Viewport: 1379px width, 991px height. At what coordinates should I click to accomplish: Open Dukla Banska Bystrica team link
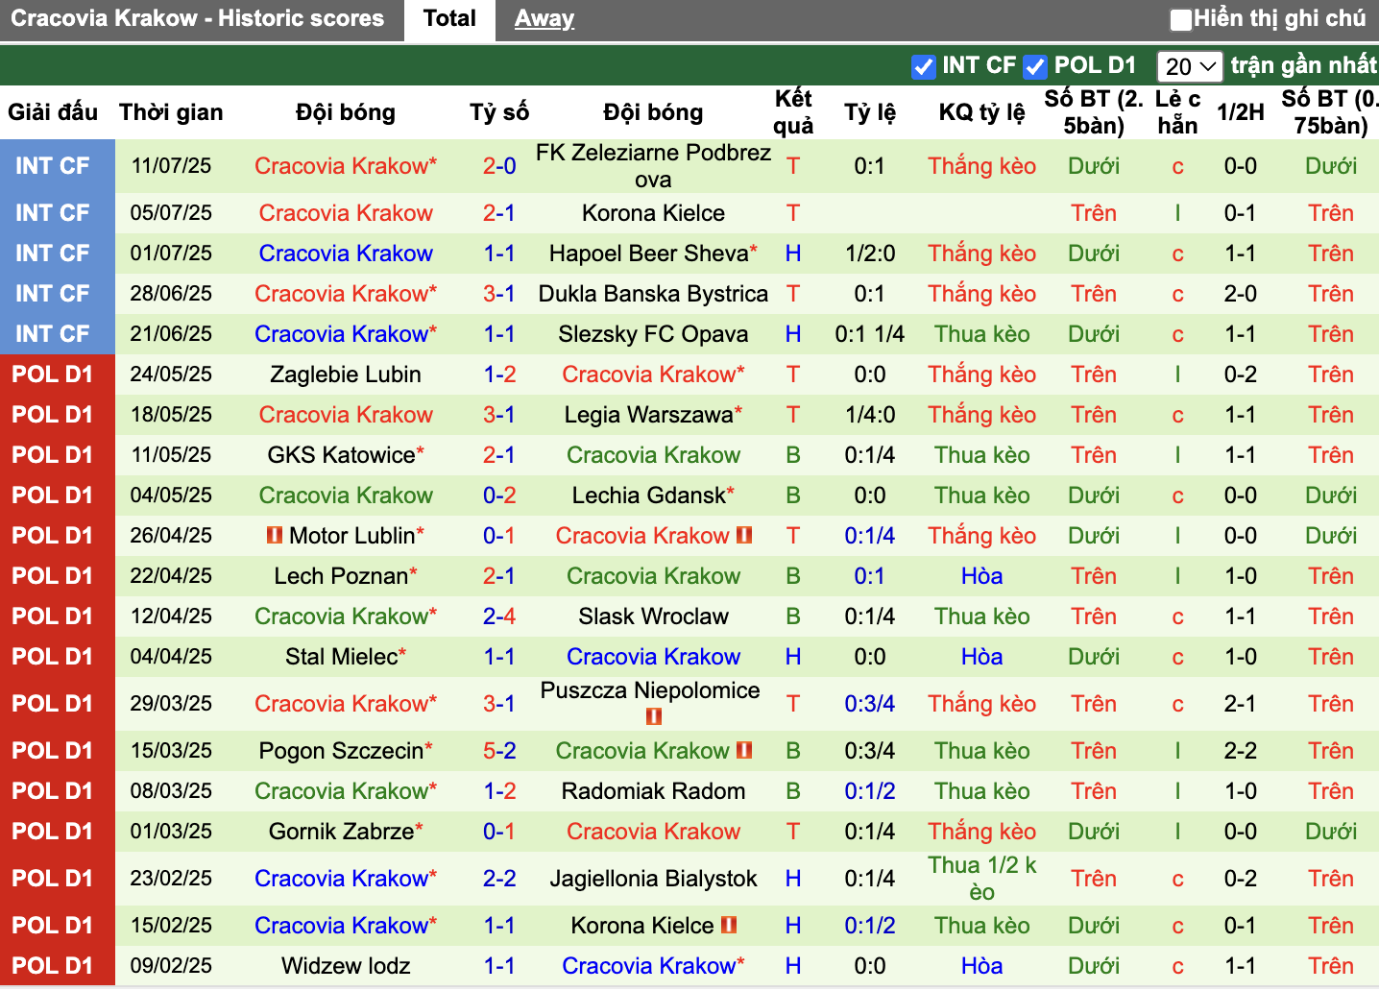pyautogui.click(x=653, y=294)
